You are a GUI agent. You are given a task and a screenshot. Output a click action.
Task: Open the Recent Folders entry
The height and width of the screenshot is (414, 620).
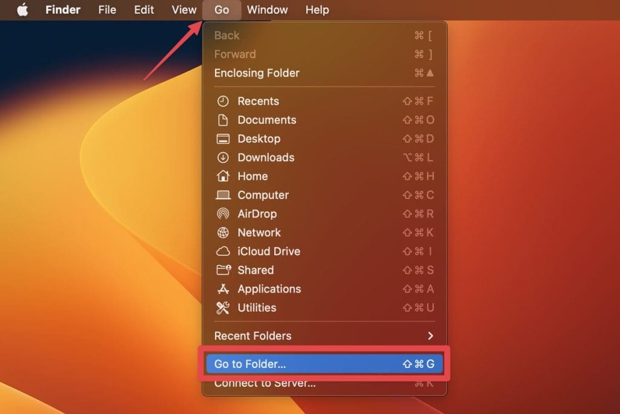[325, 336]
